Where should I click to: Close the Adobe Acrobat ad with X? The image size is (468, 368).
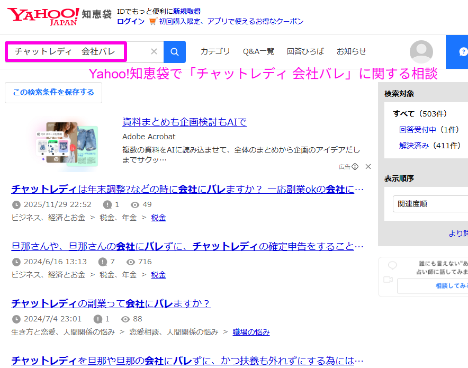click(368, 167)
